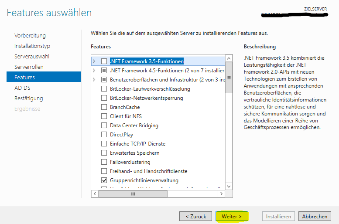Click the Abbrechen button
The image size is (339, 224).
(315, 216)
